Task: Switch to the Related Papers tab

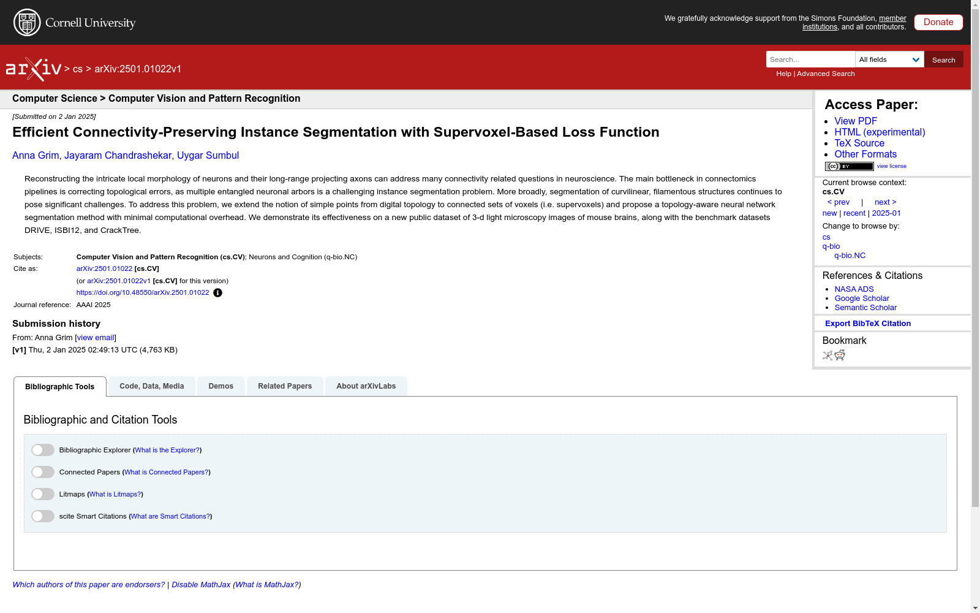Action: [x=285, y=386]
